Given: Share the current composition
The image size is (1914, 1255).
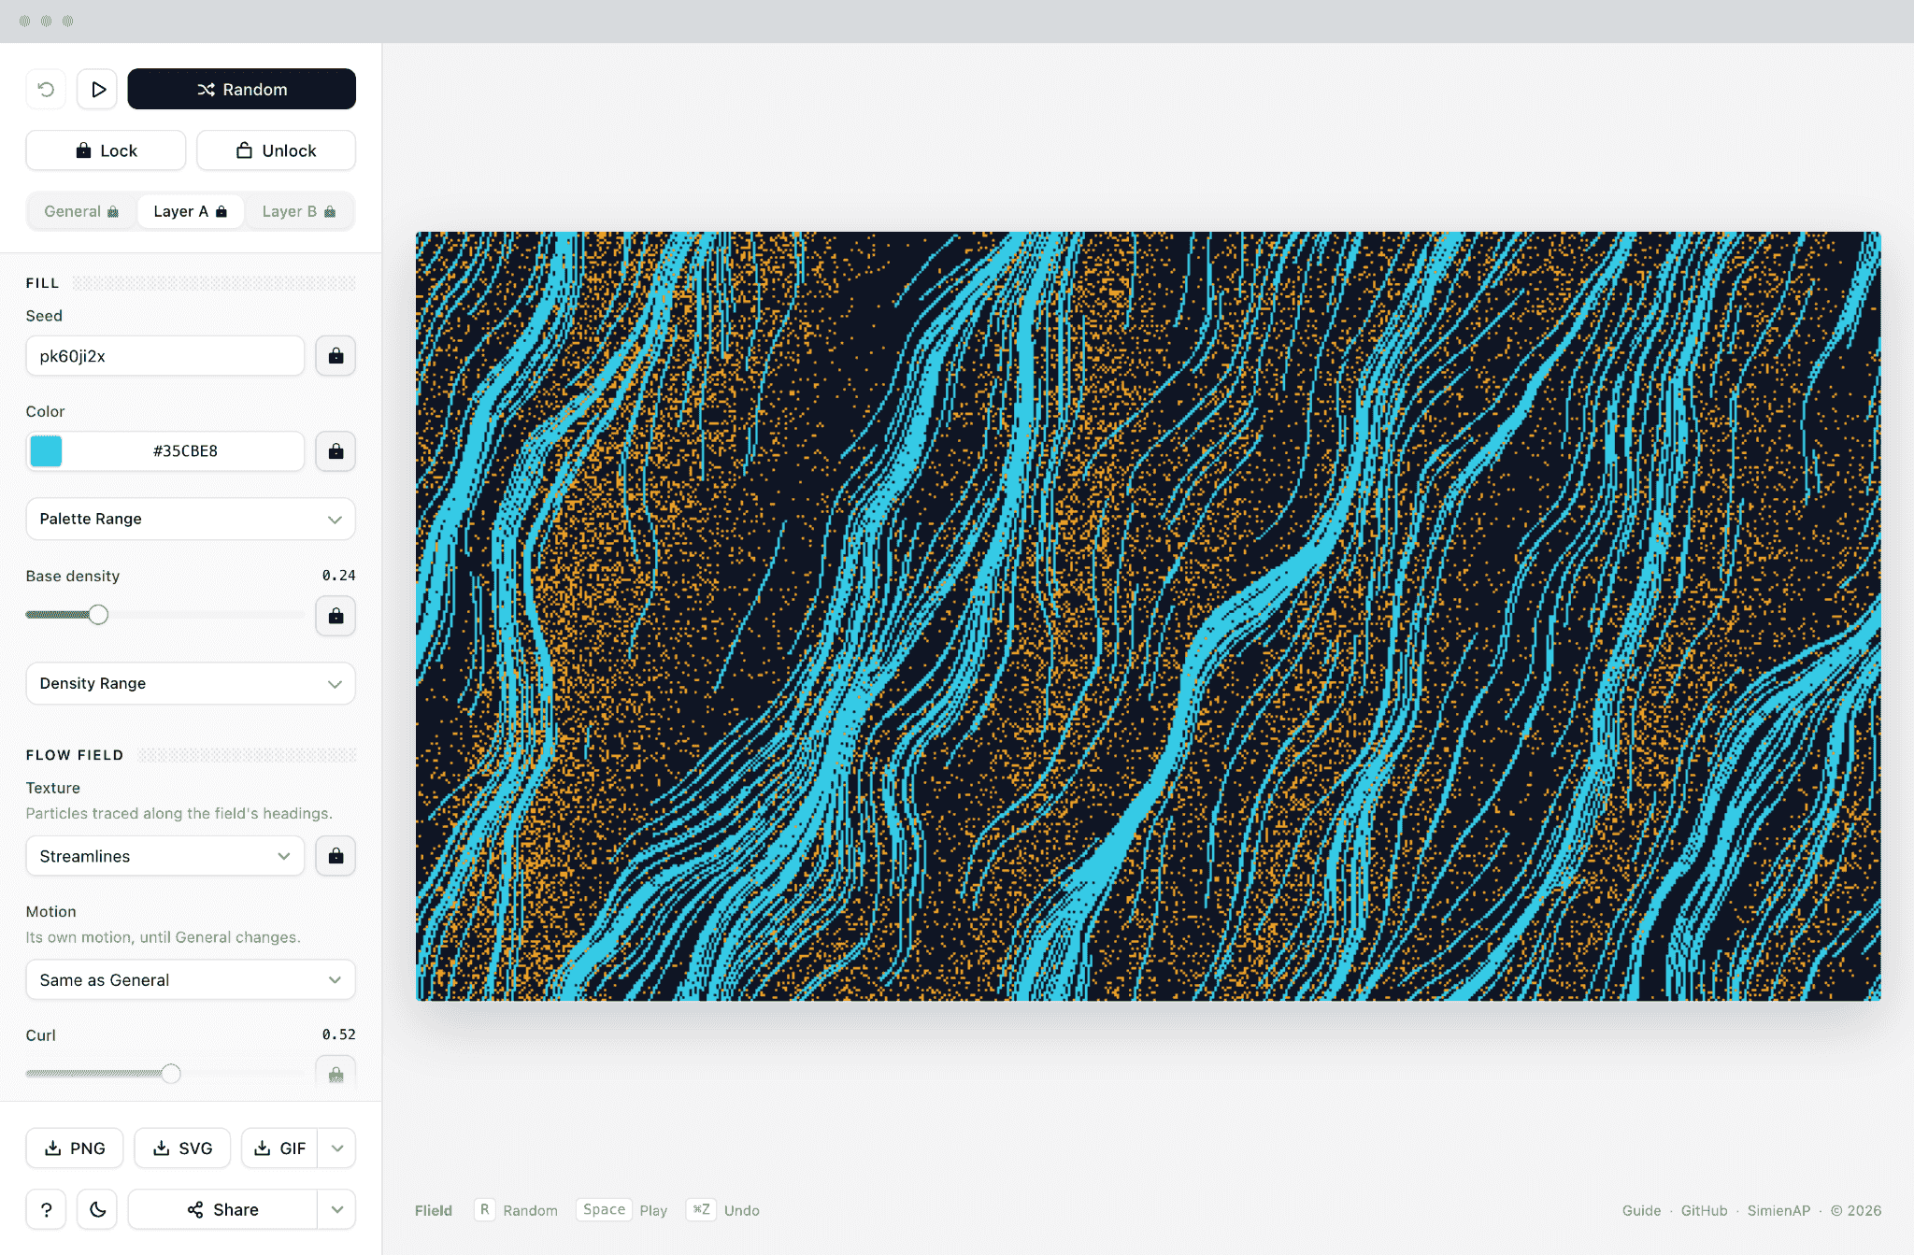Looking at the screenshot, I should tap(222, 1209).
